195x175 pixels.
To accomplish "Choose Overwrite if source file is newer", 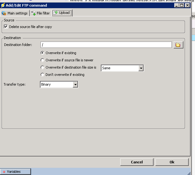I will coord(42,60).
